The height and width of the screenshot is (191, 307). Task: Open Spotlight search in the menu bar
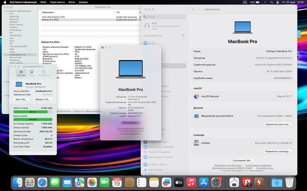click(x=272, y=2)
